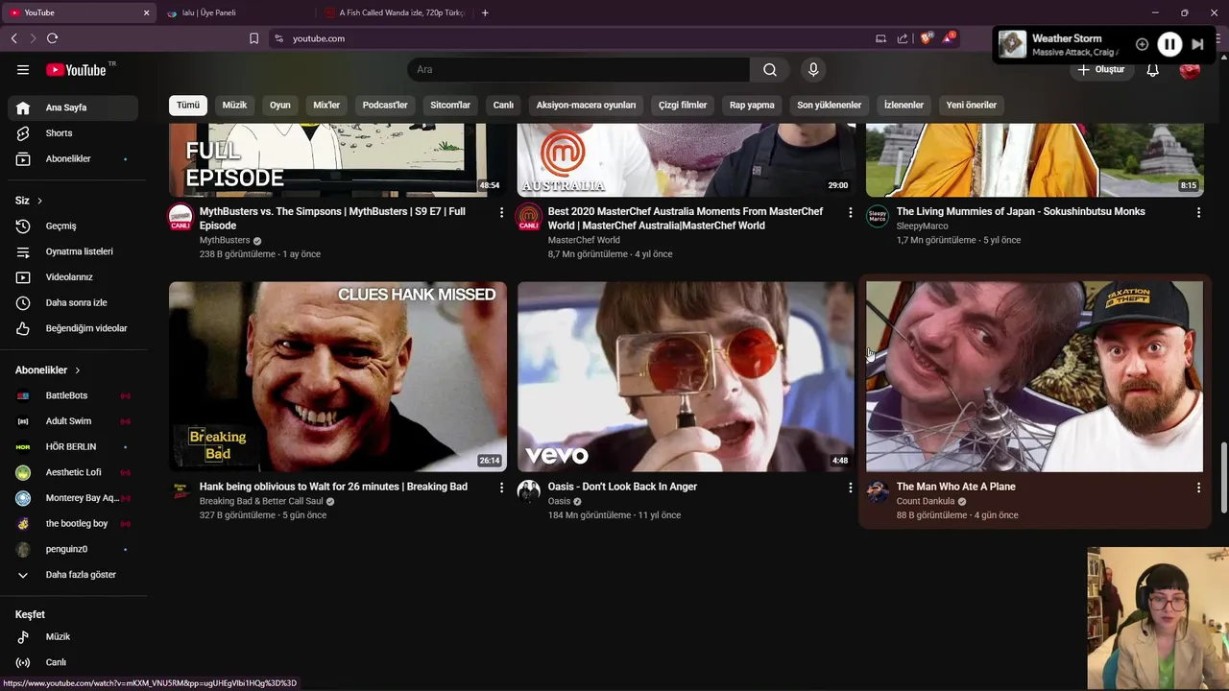Open penguinz0 subscription channel

72,549
